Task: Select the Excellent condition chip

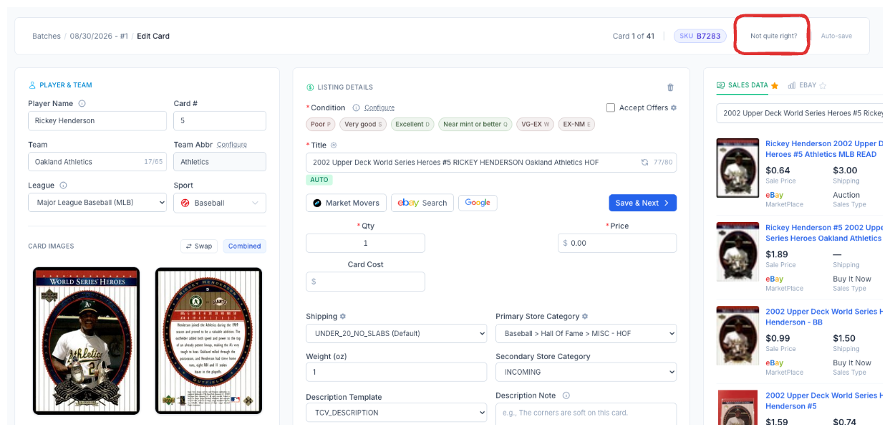Action: click(x=412, y=124)
